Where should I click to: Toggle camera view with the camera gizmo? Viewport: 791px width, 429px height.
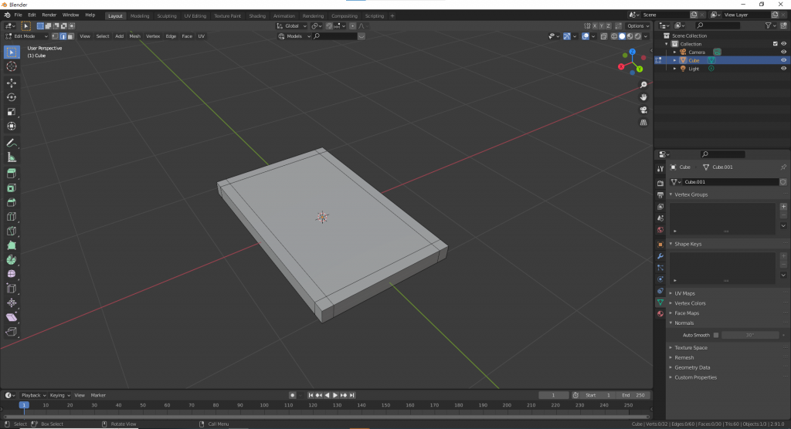point(643,110)
